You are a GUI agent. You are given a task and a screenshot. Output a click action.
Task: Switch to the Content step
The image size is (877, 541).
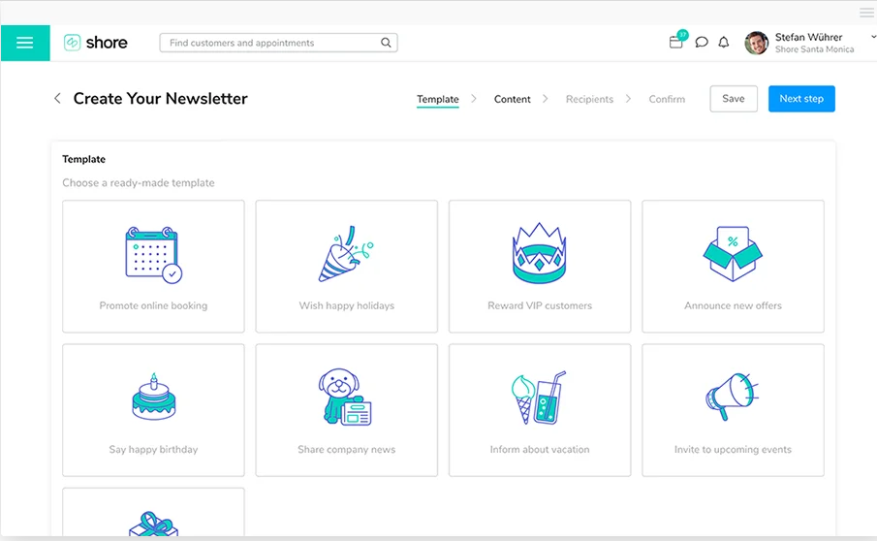click(513, 99)
